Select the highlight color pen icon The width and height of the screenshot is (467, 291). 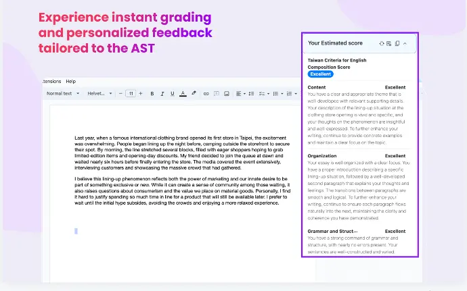[194, 94]
